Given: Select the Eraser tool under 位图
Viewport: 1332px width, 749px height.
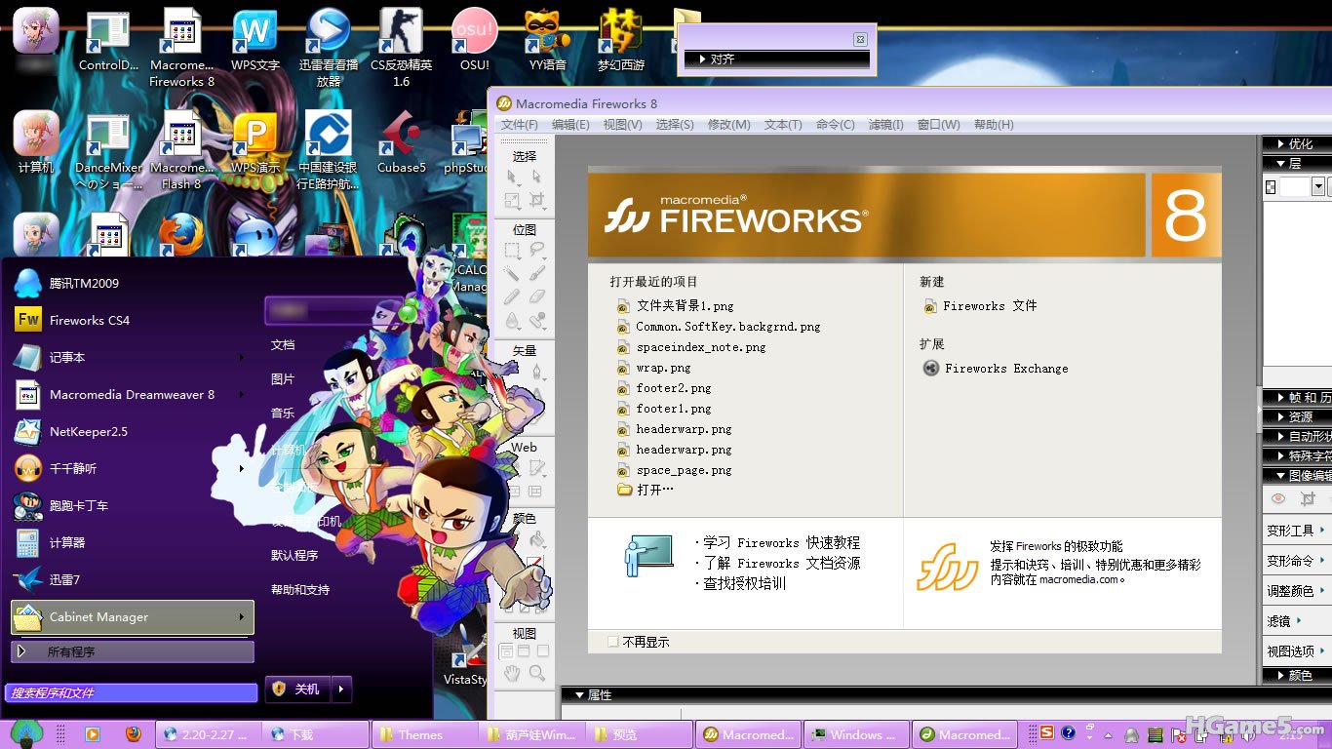Looking at the screenshot, I should 536,297.
